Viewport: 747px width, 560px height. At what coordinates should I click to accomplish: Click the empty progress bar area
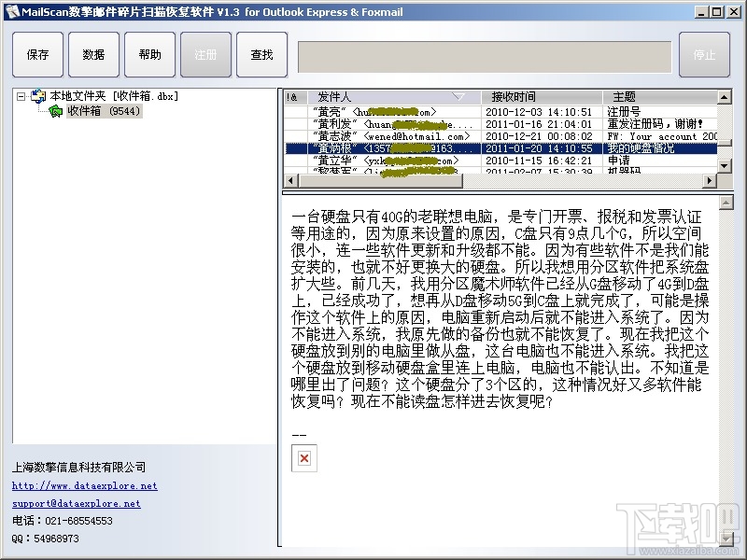tap(485, 57)
